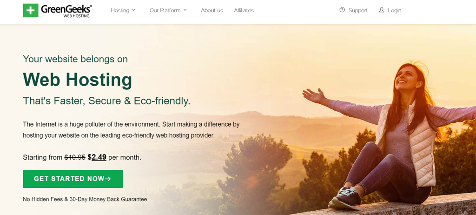
Task: Open the Our Platform navigation menu
Action: pyautogui.click(x=165, y=10)
